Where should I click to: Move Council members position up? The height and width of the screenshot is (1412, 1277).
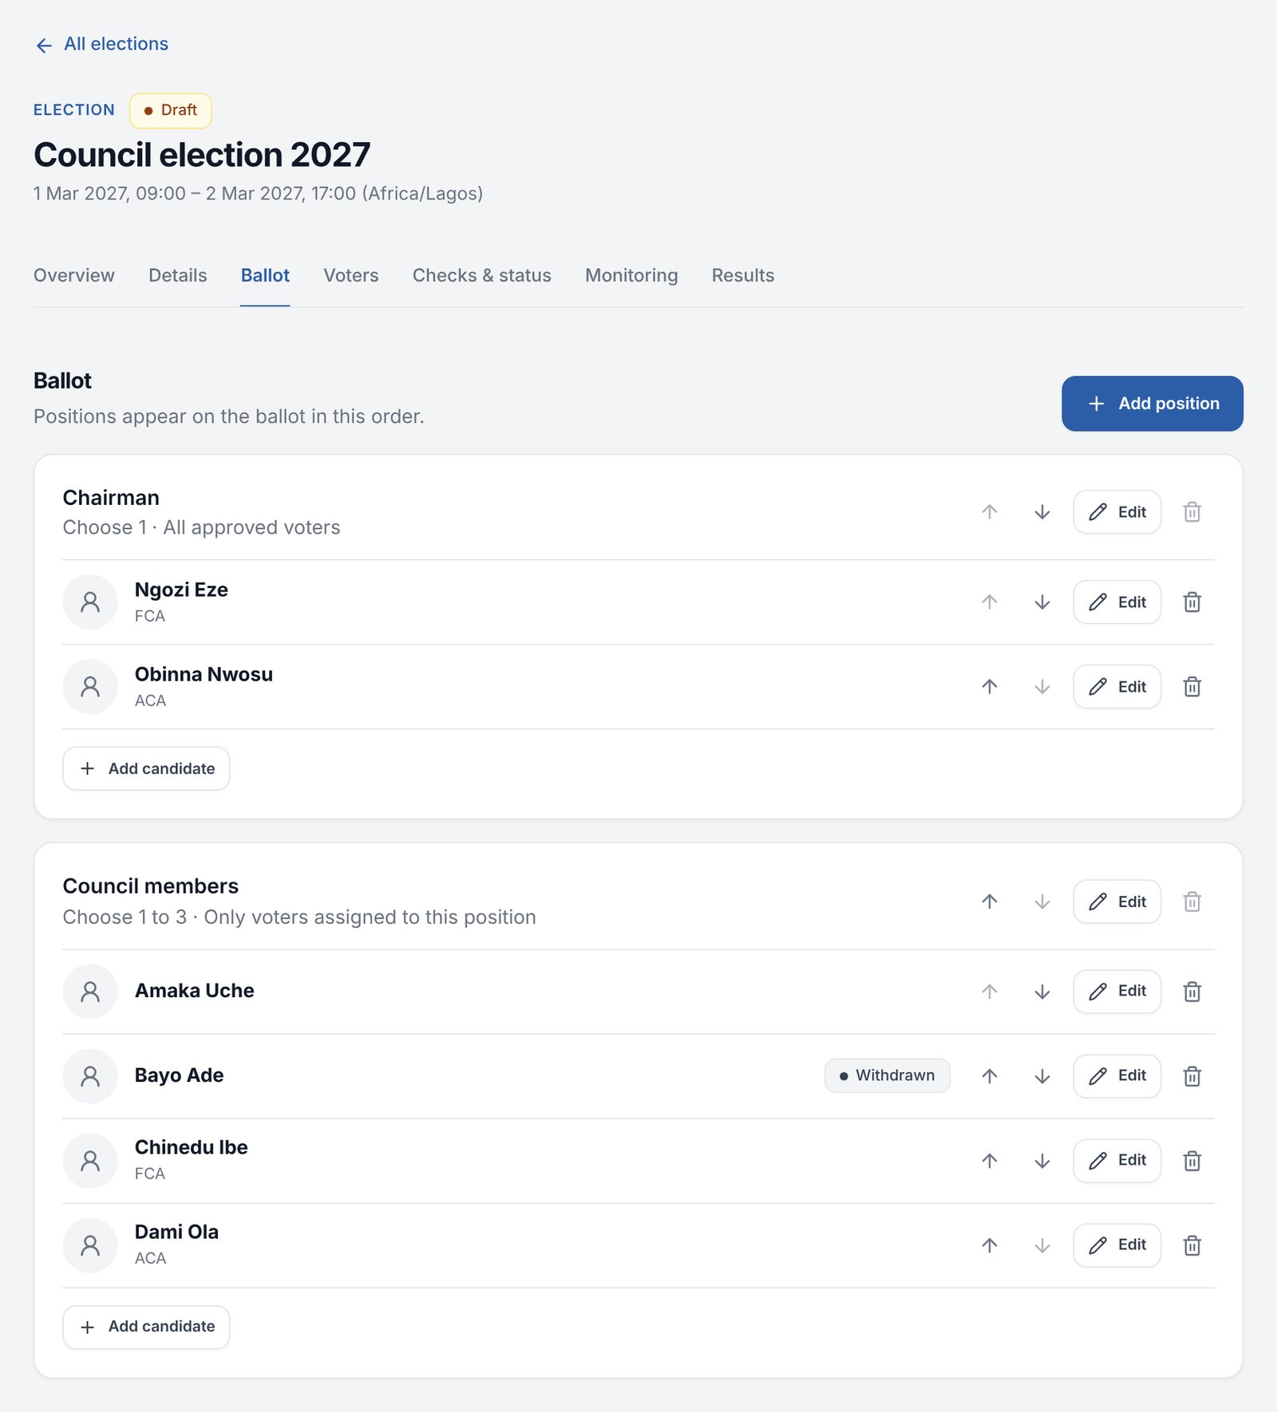990,901
